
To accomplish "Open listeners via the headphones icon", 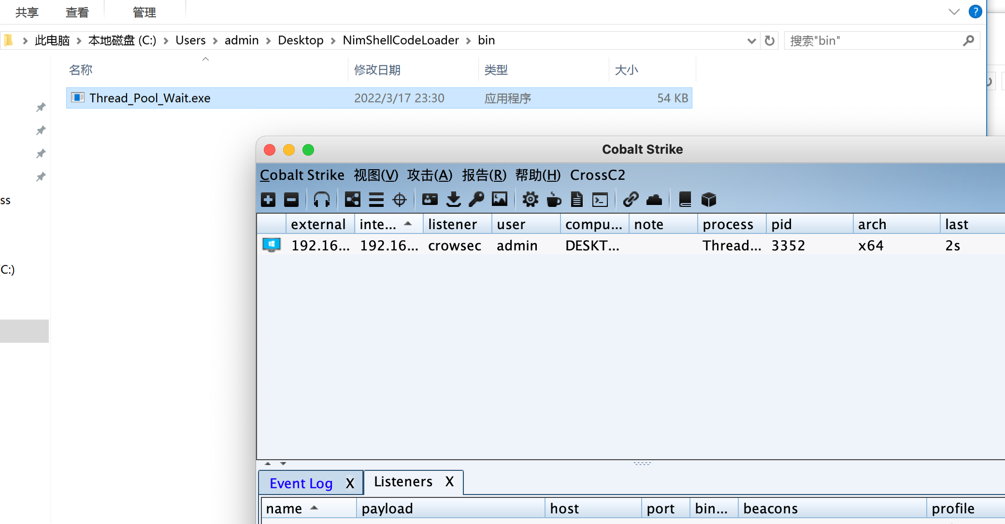I will coord(322,200).
